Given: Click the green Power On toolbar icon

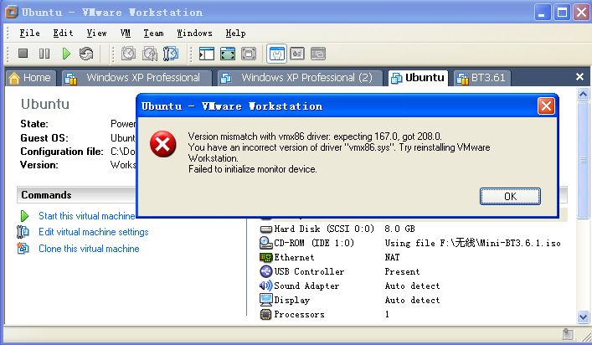Looking at the screenshot, I should click(x=66, y=54).
